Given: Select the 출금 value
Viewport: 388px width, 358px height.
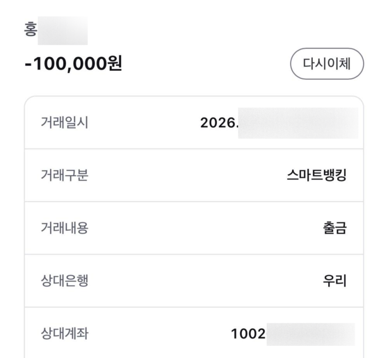Looking at the screenshot, I should point(334,228).
